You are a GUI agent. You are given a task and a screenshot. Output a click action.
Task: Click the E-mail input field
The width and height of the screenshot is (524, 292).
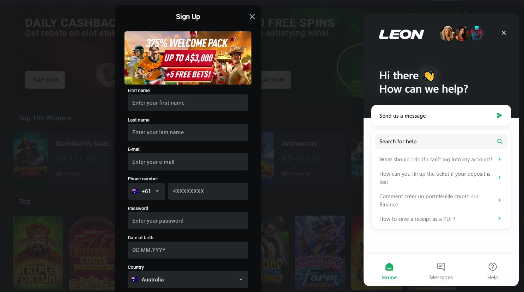pos(188,162)
